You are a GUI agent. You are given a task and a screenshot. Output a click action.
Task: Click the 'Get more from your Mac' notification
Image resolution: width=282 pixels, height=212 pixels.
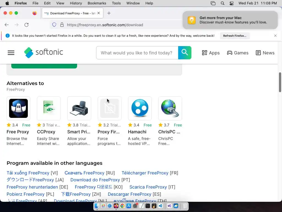point(230,20)
